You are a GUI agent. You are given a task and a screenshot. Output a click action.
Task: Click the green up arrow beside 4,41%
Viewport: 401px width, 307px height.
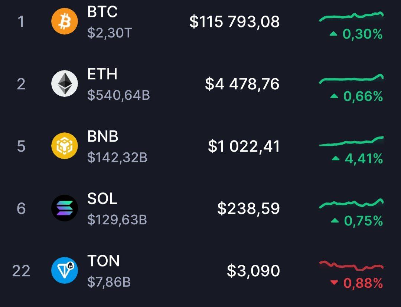tap(336, 159)
